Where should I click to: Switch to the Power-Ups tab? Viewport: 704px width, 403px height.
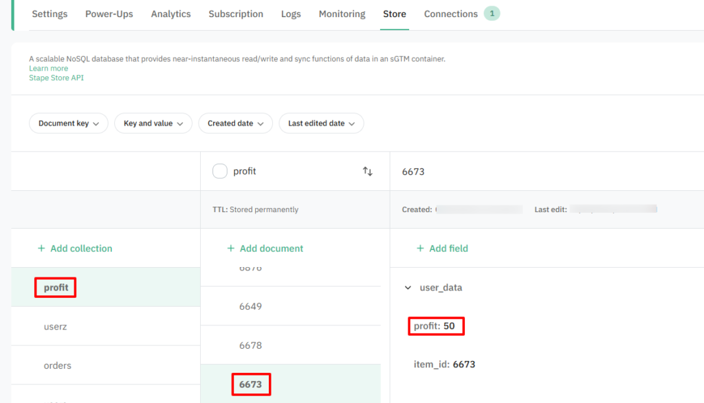109,14
